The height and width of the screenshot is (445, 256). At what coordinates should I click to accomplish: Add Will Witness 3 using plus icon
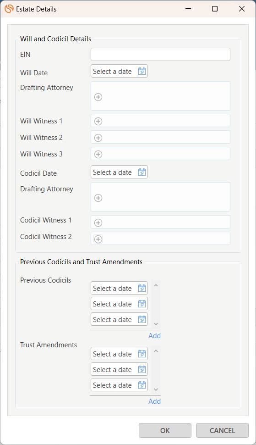(x=98, y=155)
